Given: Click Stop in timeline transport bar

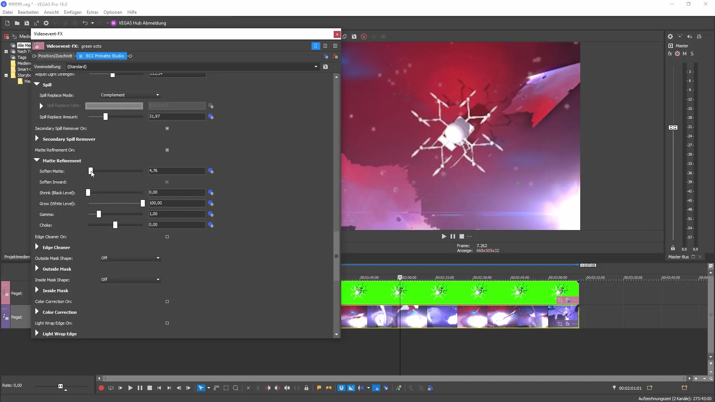Looking at the screenshot, I should point(150,388).
